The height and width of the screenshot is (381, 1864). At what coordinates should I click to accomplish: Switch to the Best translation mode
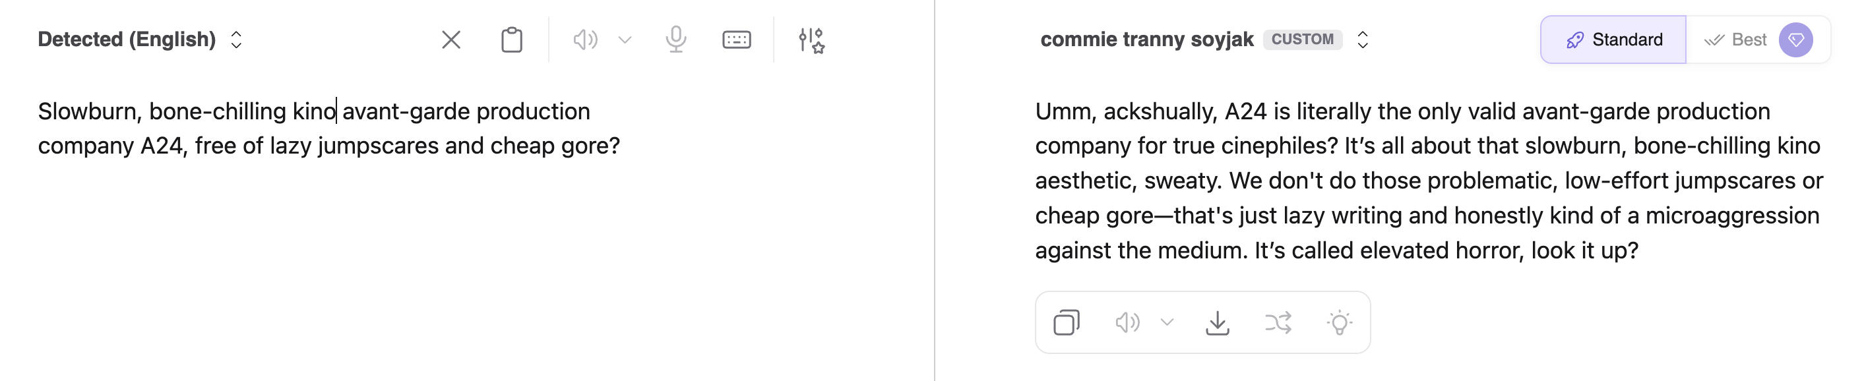[1735, 40]
